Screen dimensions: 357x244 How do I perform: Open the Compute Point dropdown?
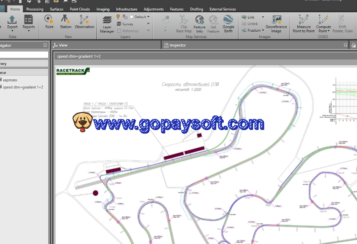click(x=324, y=31)
